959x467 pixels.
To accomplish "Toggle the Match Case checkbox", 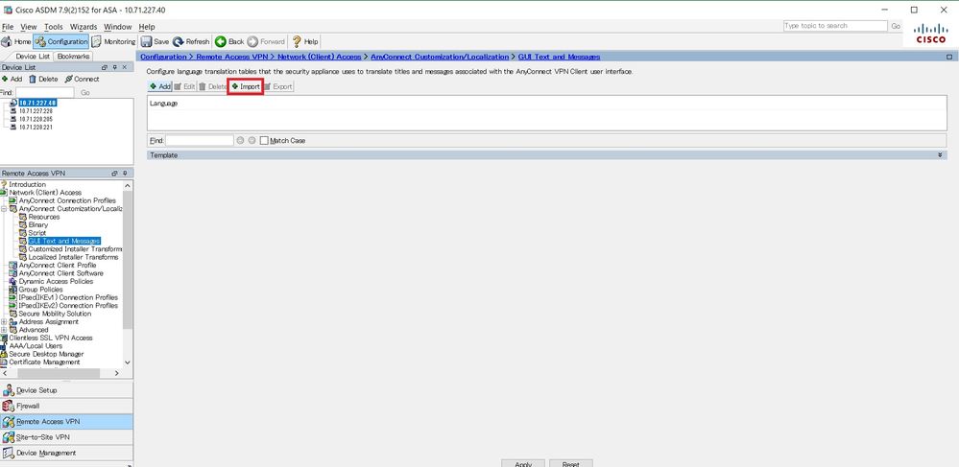I will click(x=264, y=141).
